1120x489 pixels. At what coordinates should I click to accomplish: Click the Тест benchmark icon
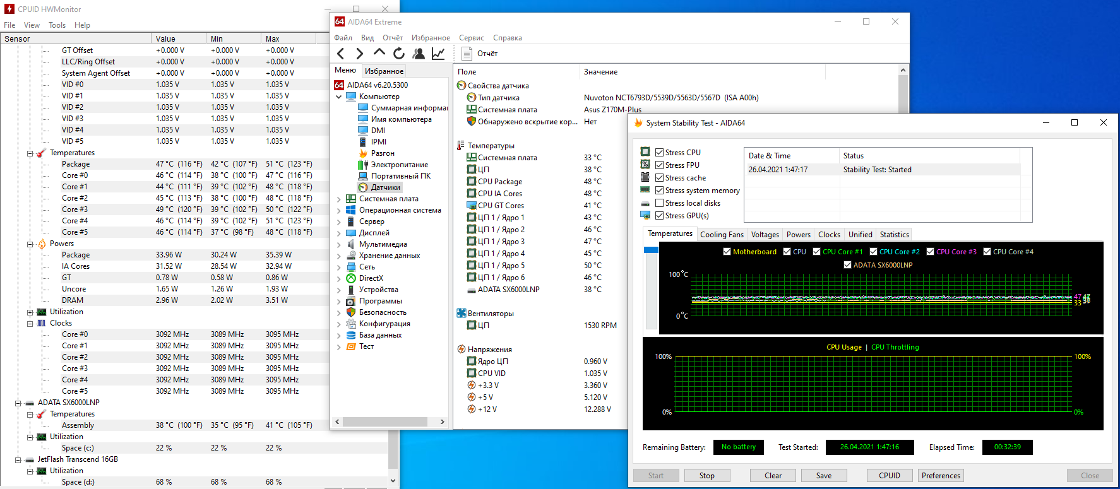(351, 346)
